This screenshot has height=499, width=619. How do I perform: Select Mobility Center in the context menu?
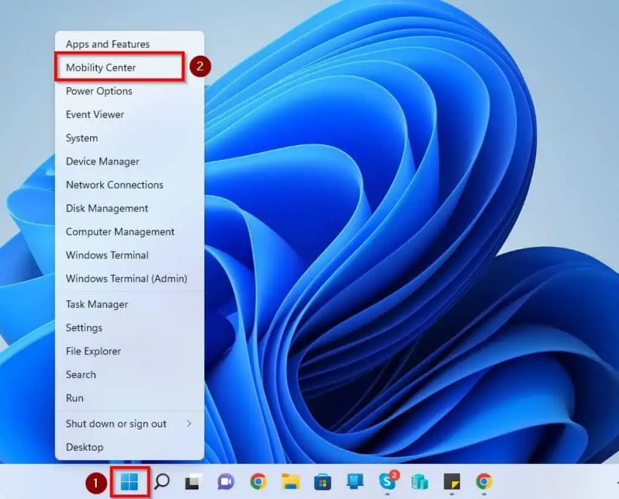101,68
